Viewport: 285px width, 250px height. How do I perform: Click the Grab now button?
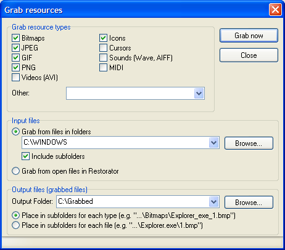[249, 36]
